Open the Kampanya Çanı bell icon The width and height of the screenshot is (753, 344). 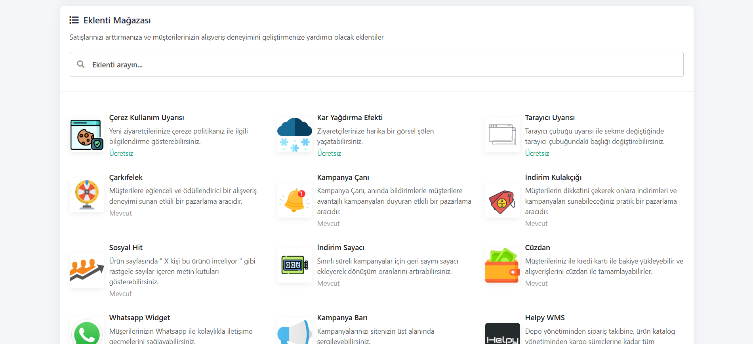tap(295, 200)
